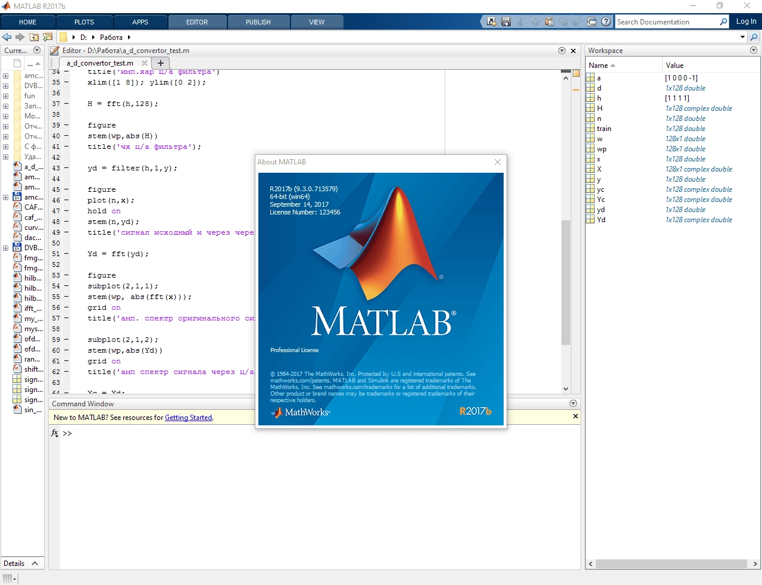Toggle breakpoint at line 37
Image resolution: width=762 pixels, height=585 pixels.
pyautogui.click(x=67, y=104)
